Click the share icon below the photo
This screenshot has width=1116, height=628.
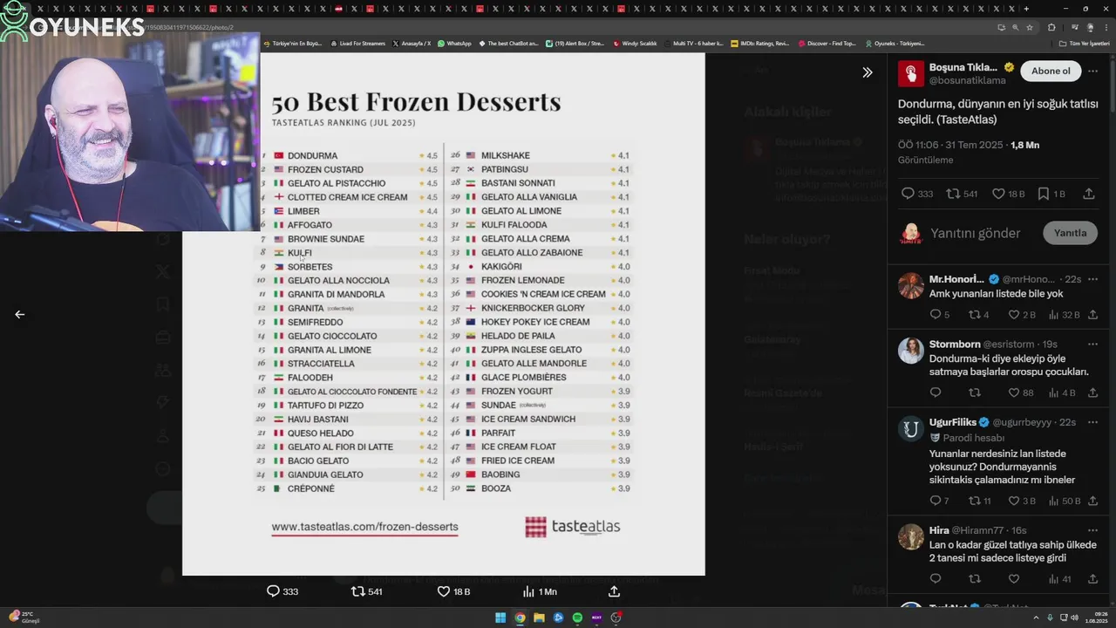click(614, 591)
